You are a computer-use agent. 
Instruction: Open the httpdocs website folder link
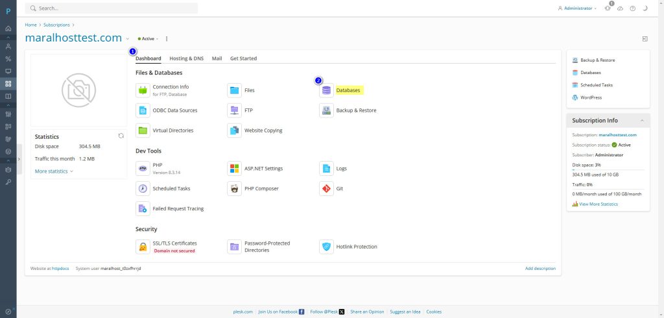coord(60,269)
